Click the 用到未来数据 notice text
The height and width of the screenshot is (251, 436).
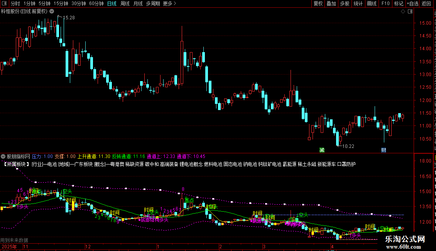coord(14,240)
